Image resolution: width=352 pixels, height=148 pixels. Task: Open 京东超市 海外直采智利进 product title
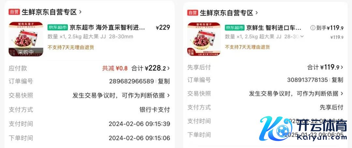click(107, 28)
